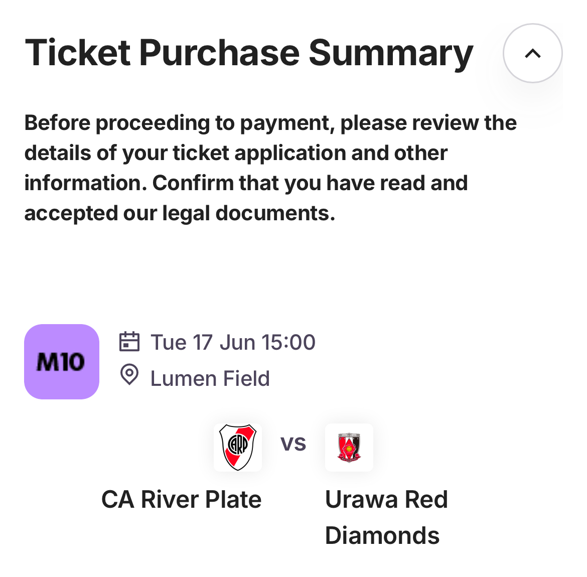
Task: Select the CA River Plate team name
Action: pyautogui.click(x=181, y=500)
